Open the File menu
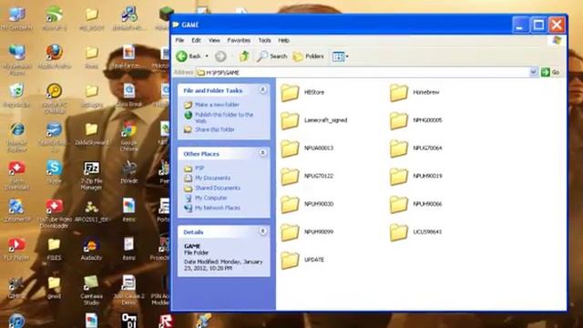The image size is (583, 328). [179, 40]
